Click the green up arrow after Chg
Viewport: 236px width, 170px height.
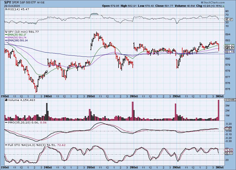223,6
